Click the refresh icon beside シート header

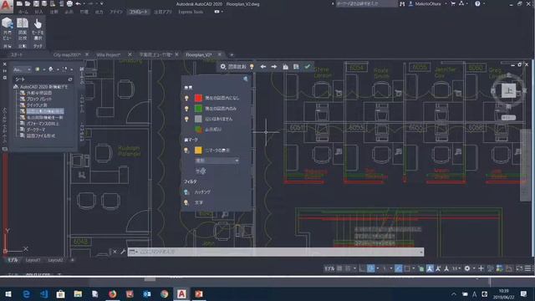pos(70,79)
